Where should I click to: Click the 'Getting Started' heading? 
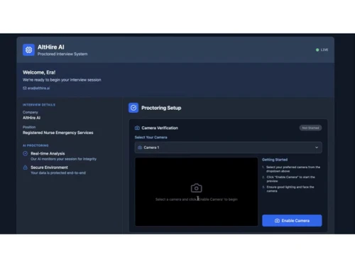tap(275, 160)
